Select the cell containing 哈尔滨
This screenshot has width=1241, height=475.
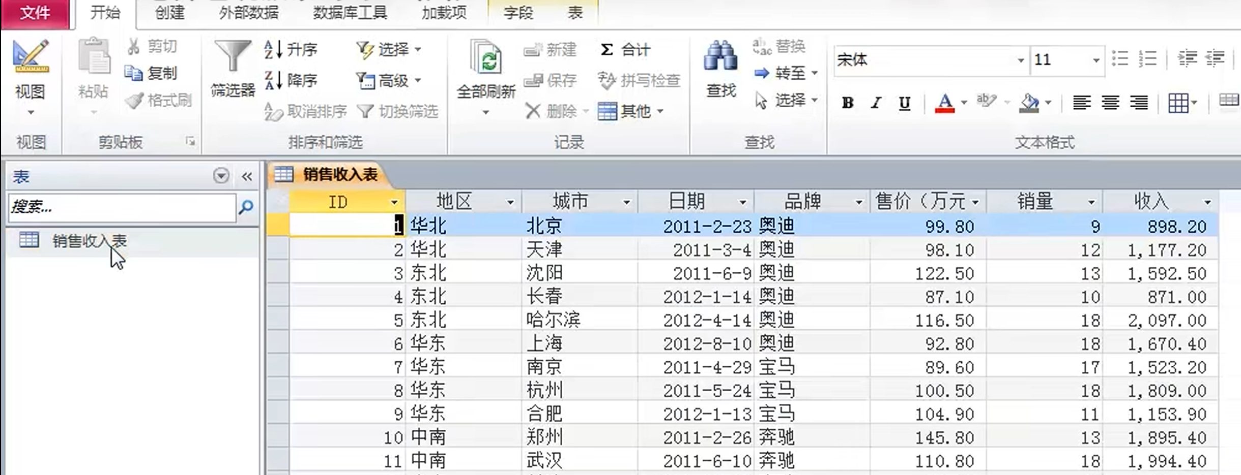580,320
